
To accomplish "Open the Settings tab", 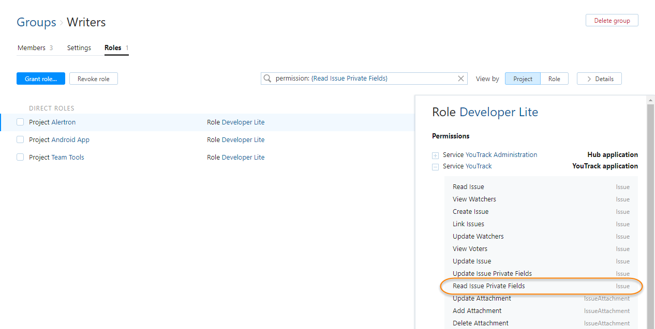I will pos(79,48).
